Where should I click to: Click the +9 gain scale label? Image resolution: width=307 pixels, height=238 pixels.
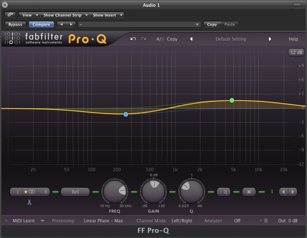point(301,66)
